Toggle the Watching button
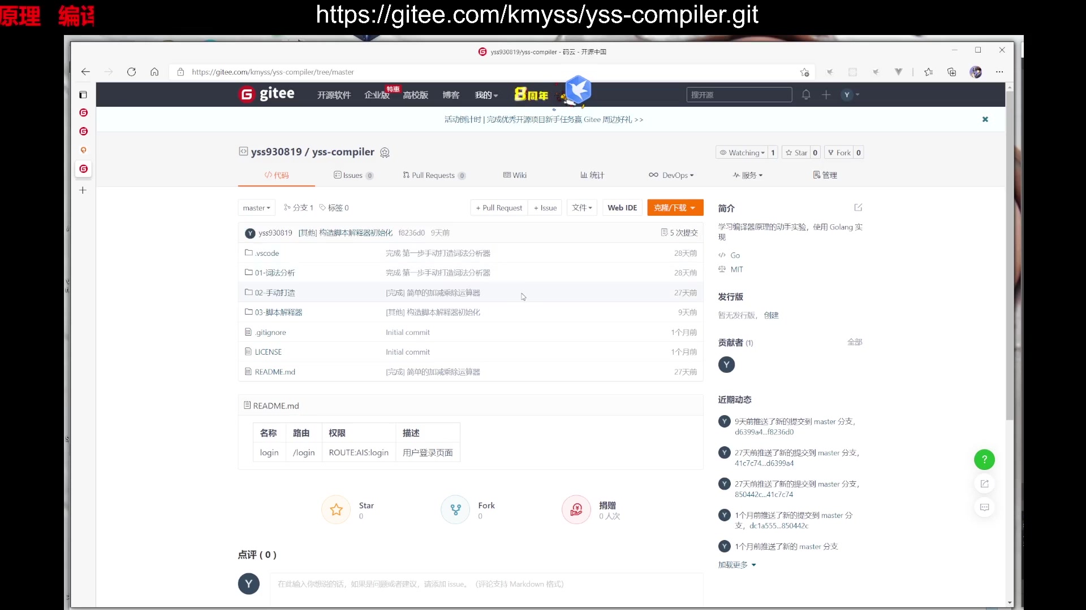1086x610 pixels. click(x=742, y=152)
